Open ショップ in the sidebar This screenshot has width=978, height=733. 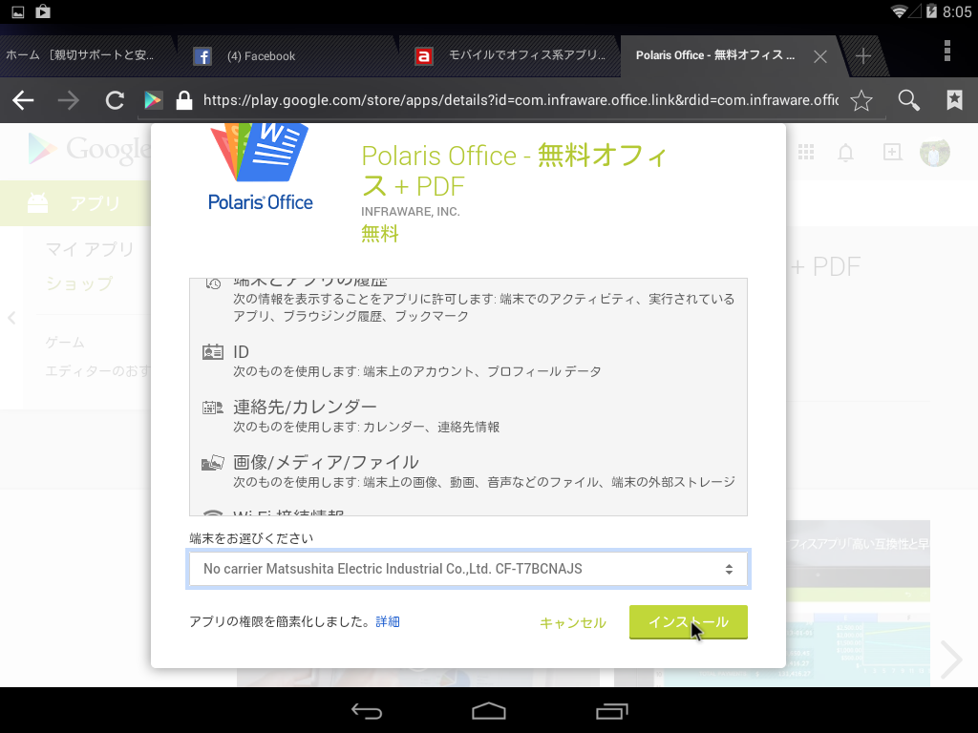click(x=79, y=283)
